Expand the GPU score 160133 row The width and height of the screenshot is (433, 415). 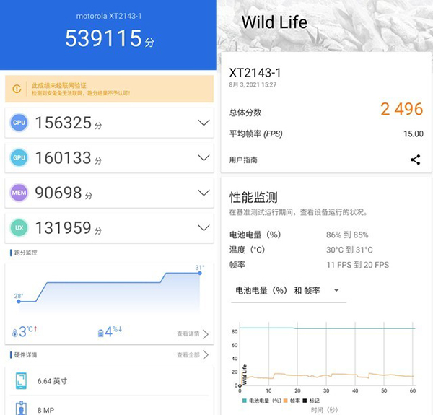coord(203,158)
